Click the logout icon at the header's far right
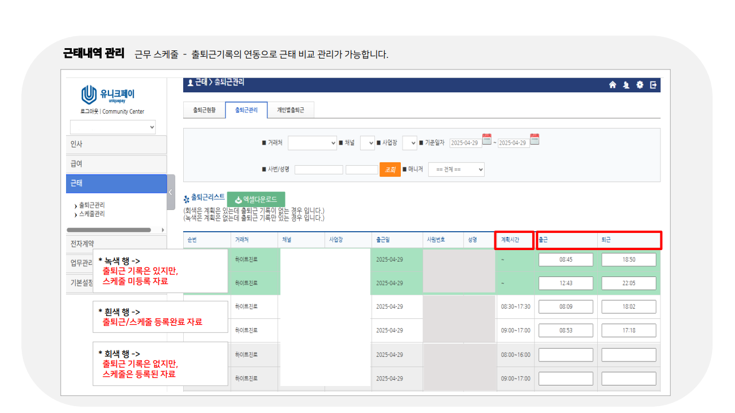 [x=653, y=85]
